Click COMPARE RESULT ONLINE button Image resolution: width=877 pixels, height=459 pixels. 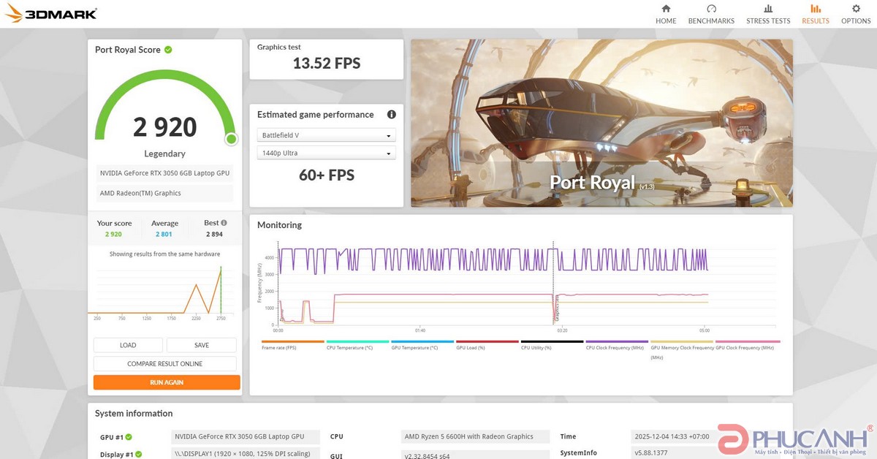pyautogui.click(x=165, y=364)
